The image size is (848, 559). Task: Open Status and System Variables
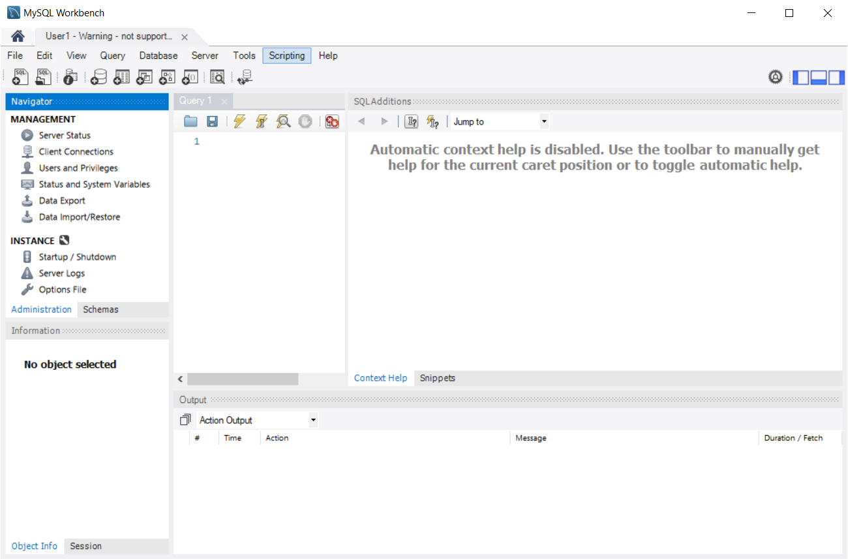click(x=94, y=184)
